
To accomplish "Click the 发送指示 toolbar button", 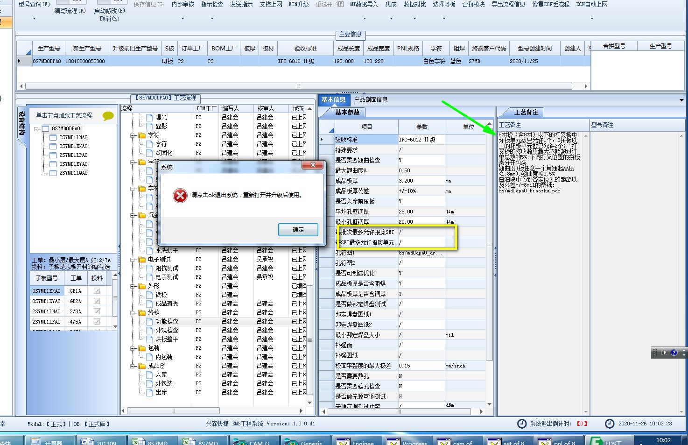I will (x=241, y=5).
